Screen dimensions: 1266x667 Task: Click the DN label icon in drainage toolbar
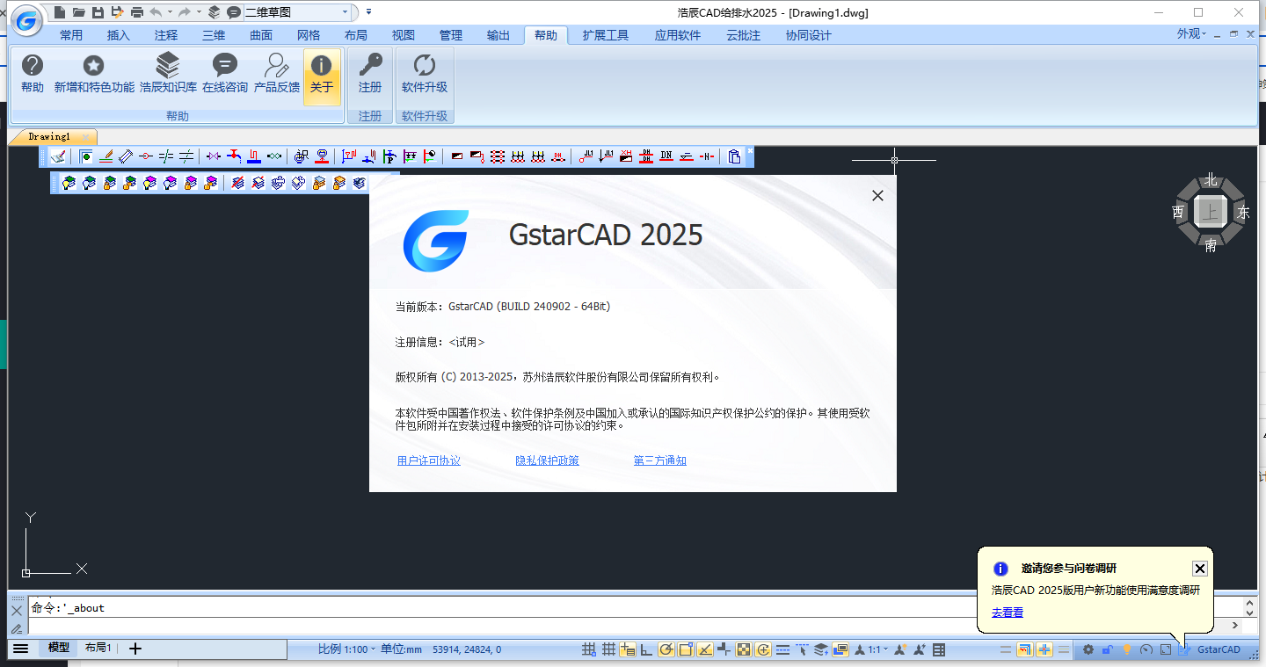click(x=666, y=156)
